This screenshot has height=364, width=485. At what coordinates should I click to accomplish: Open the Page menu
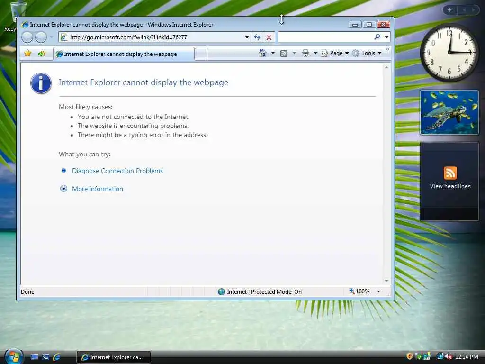(x=335, y=53)
